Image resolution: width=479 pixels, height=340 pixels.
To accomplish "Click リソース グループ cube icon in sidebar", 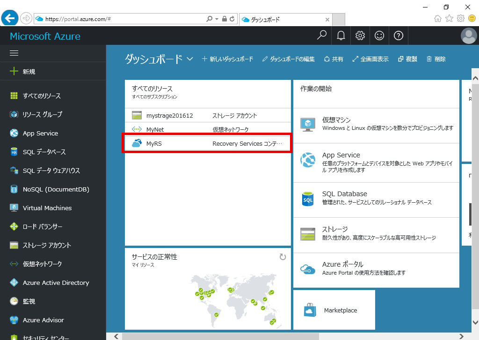I will click(14, 114).
